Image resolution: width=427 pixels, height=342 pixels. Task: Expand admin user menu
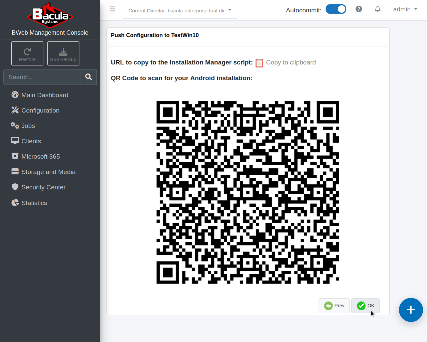tap(405, 9)
